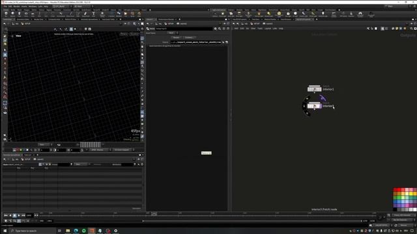Select the Grid shelf tool
Viewport: 417px width, 234px height.
(x=33, y=14)
